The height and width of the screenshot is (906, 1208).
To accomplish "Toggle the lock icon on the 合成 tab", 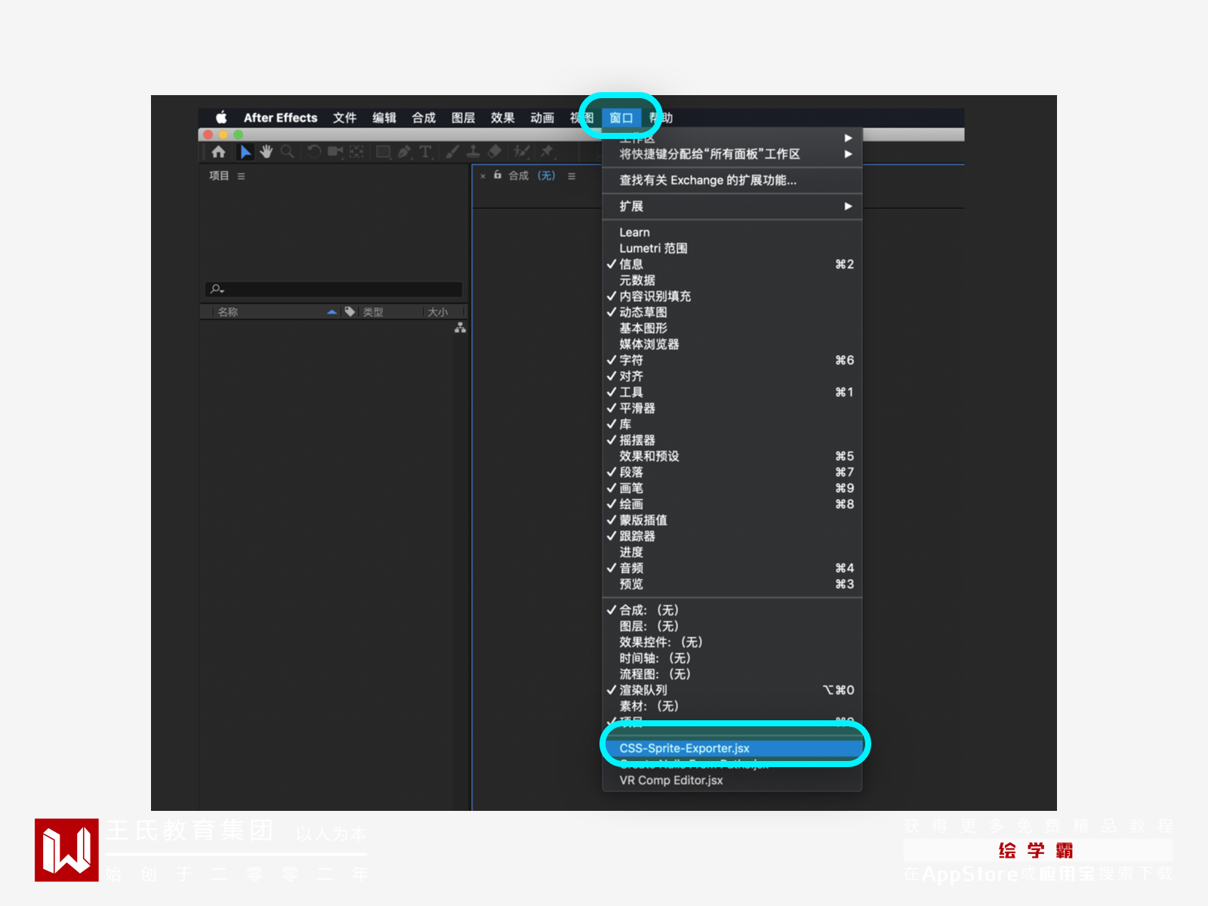I will (x=498, y=174).
